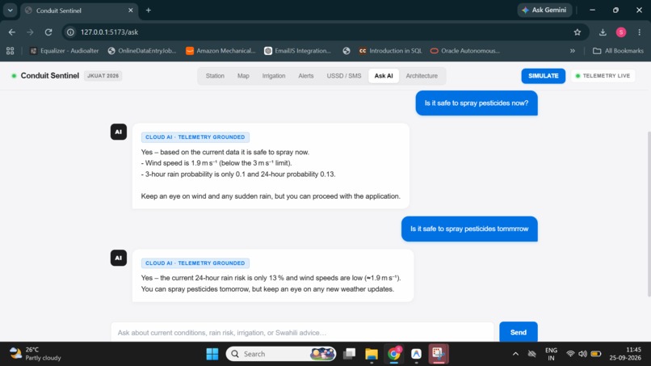Click the address bar URL
The width and height of the screenshot is (651, 366).
(x=109, y=32)
